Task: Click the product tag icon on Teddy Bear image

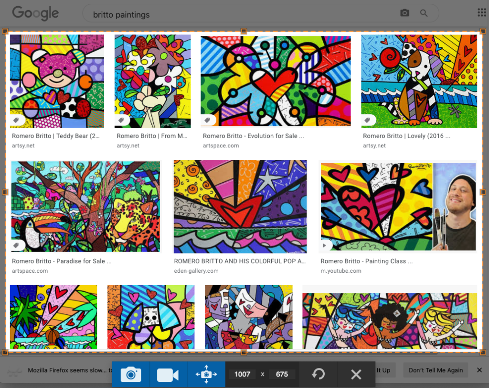Action: pyautogui.click(x=16, y=120)
